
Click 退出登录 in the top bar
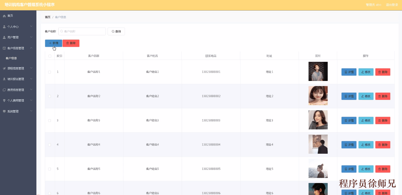point(392,5)
